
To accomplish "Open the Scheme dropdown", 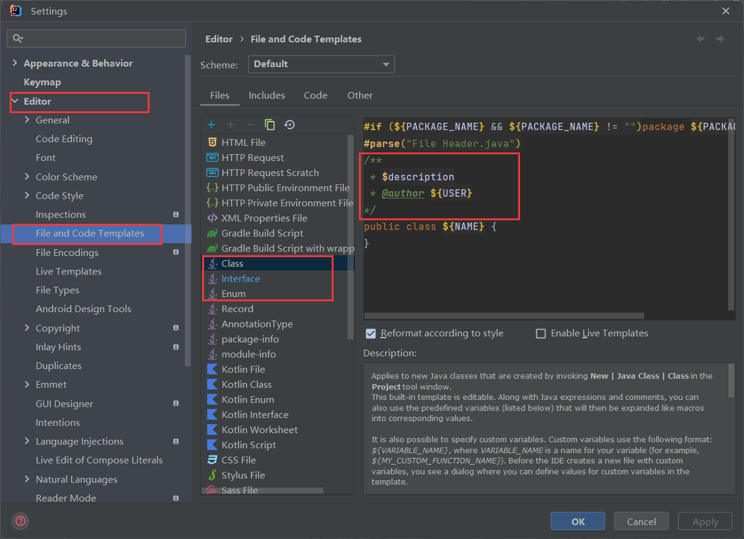I will (x=321, y=64).
